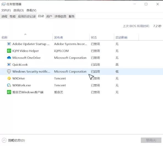Screen dimensions: 163x146
Task: Click the 爱奇艺Windows客户端 green icon
Action: point(9,92)
